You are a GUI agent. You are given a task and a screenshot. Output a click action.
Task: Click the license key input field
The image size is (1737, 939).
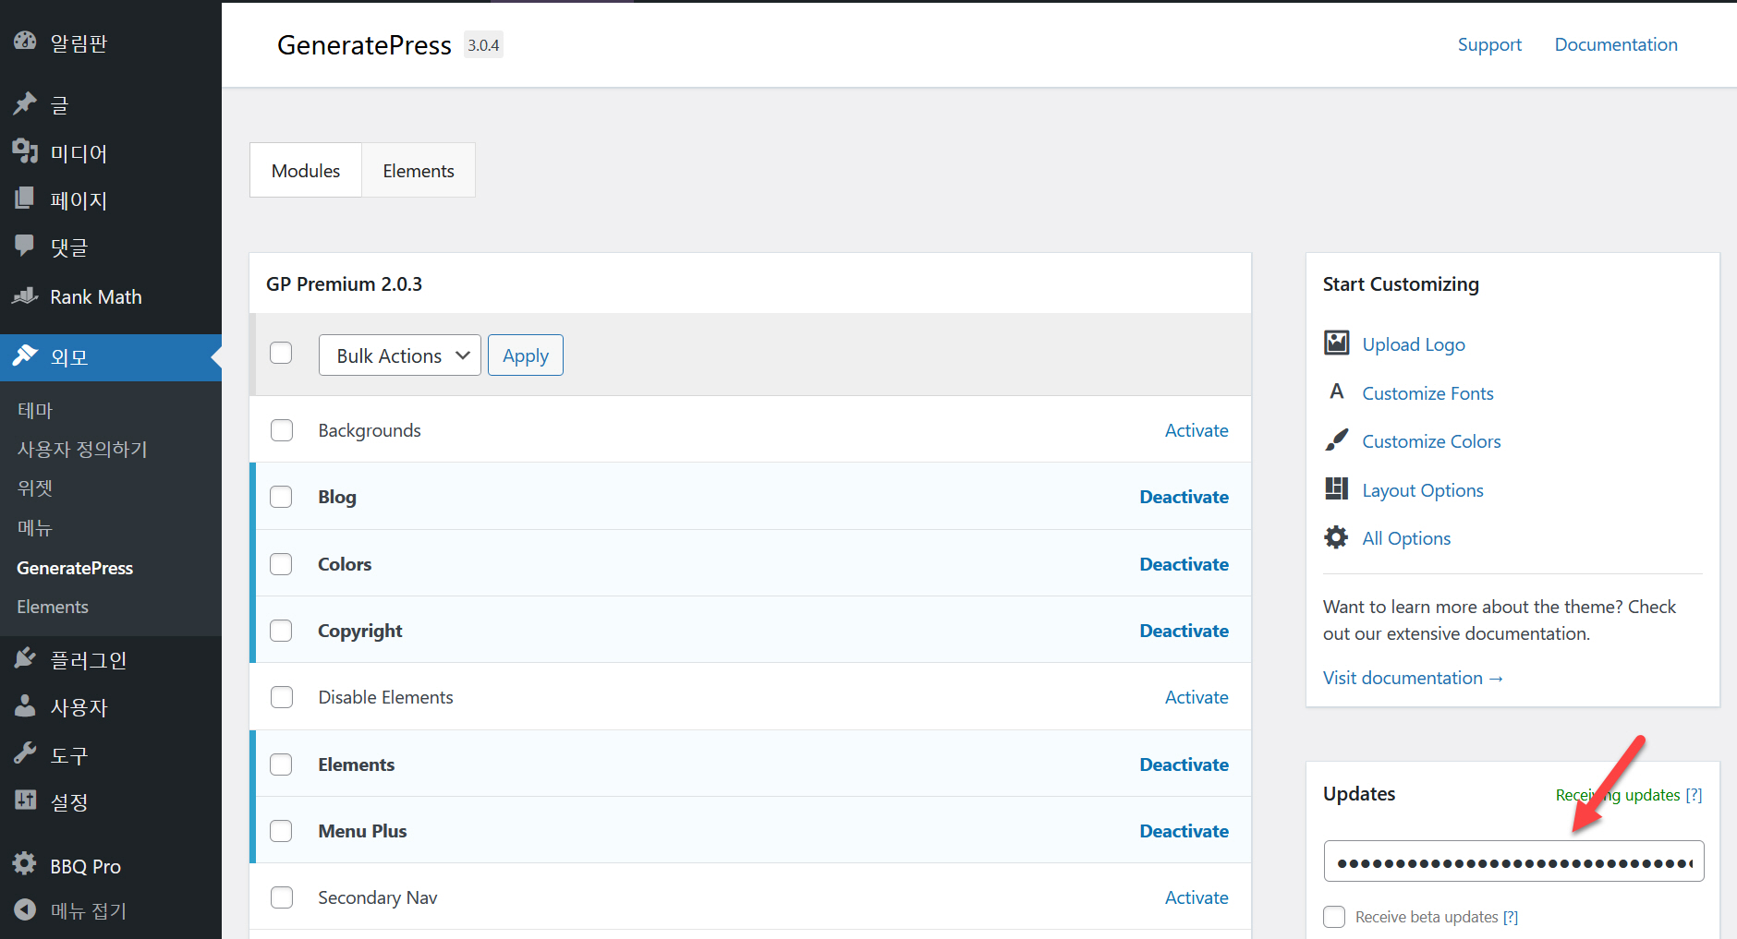[x=1513, y=861]
